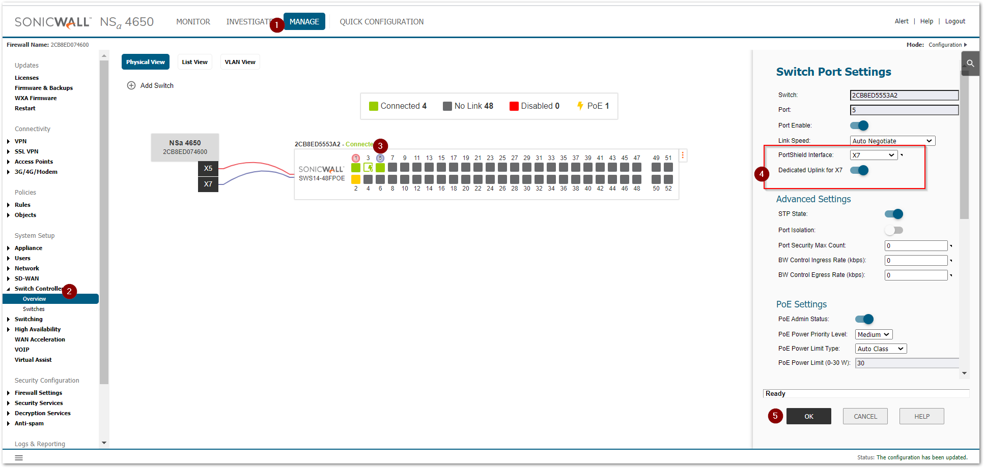Open the PortShield Interface dropdown
984x468 pixels.
pos(874,155)
